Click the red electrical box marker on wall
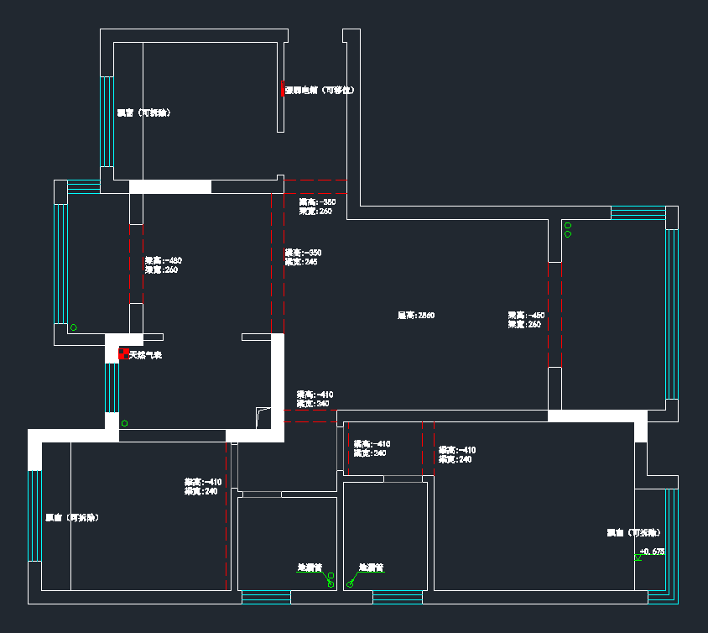This screenshot has width=708, height=633. pyautogui.click(x=284, y=89)
